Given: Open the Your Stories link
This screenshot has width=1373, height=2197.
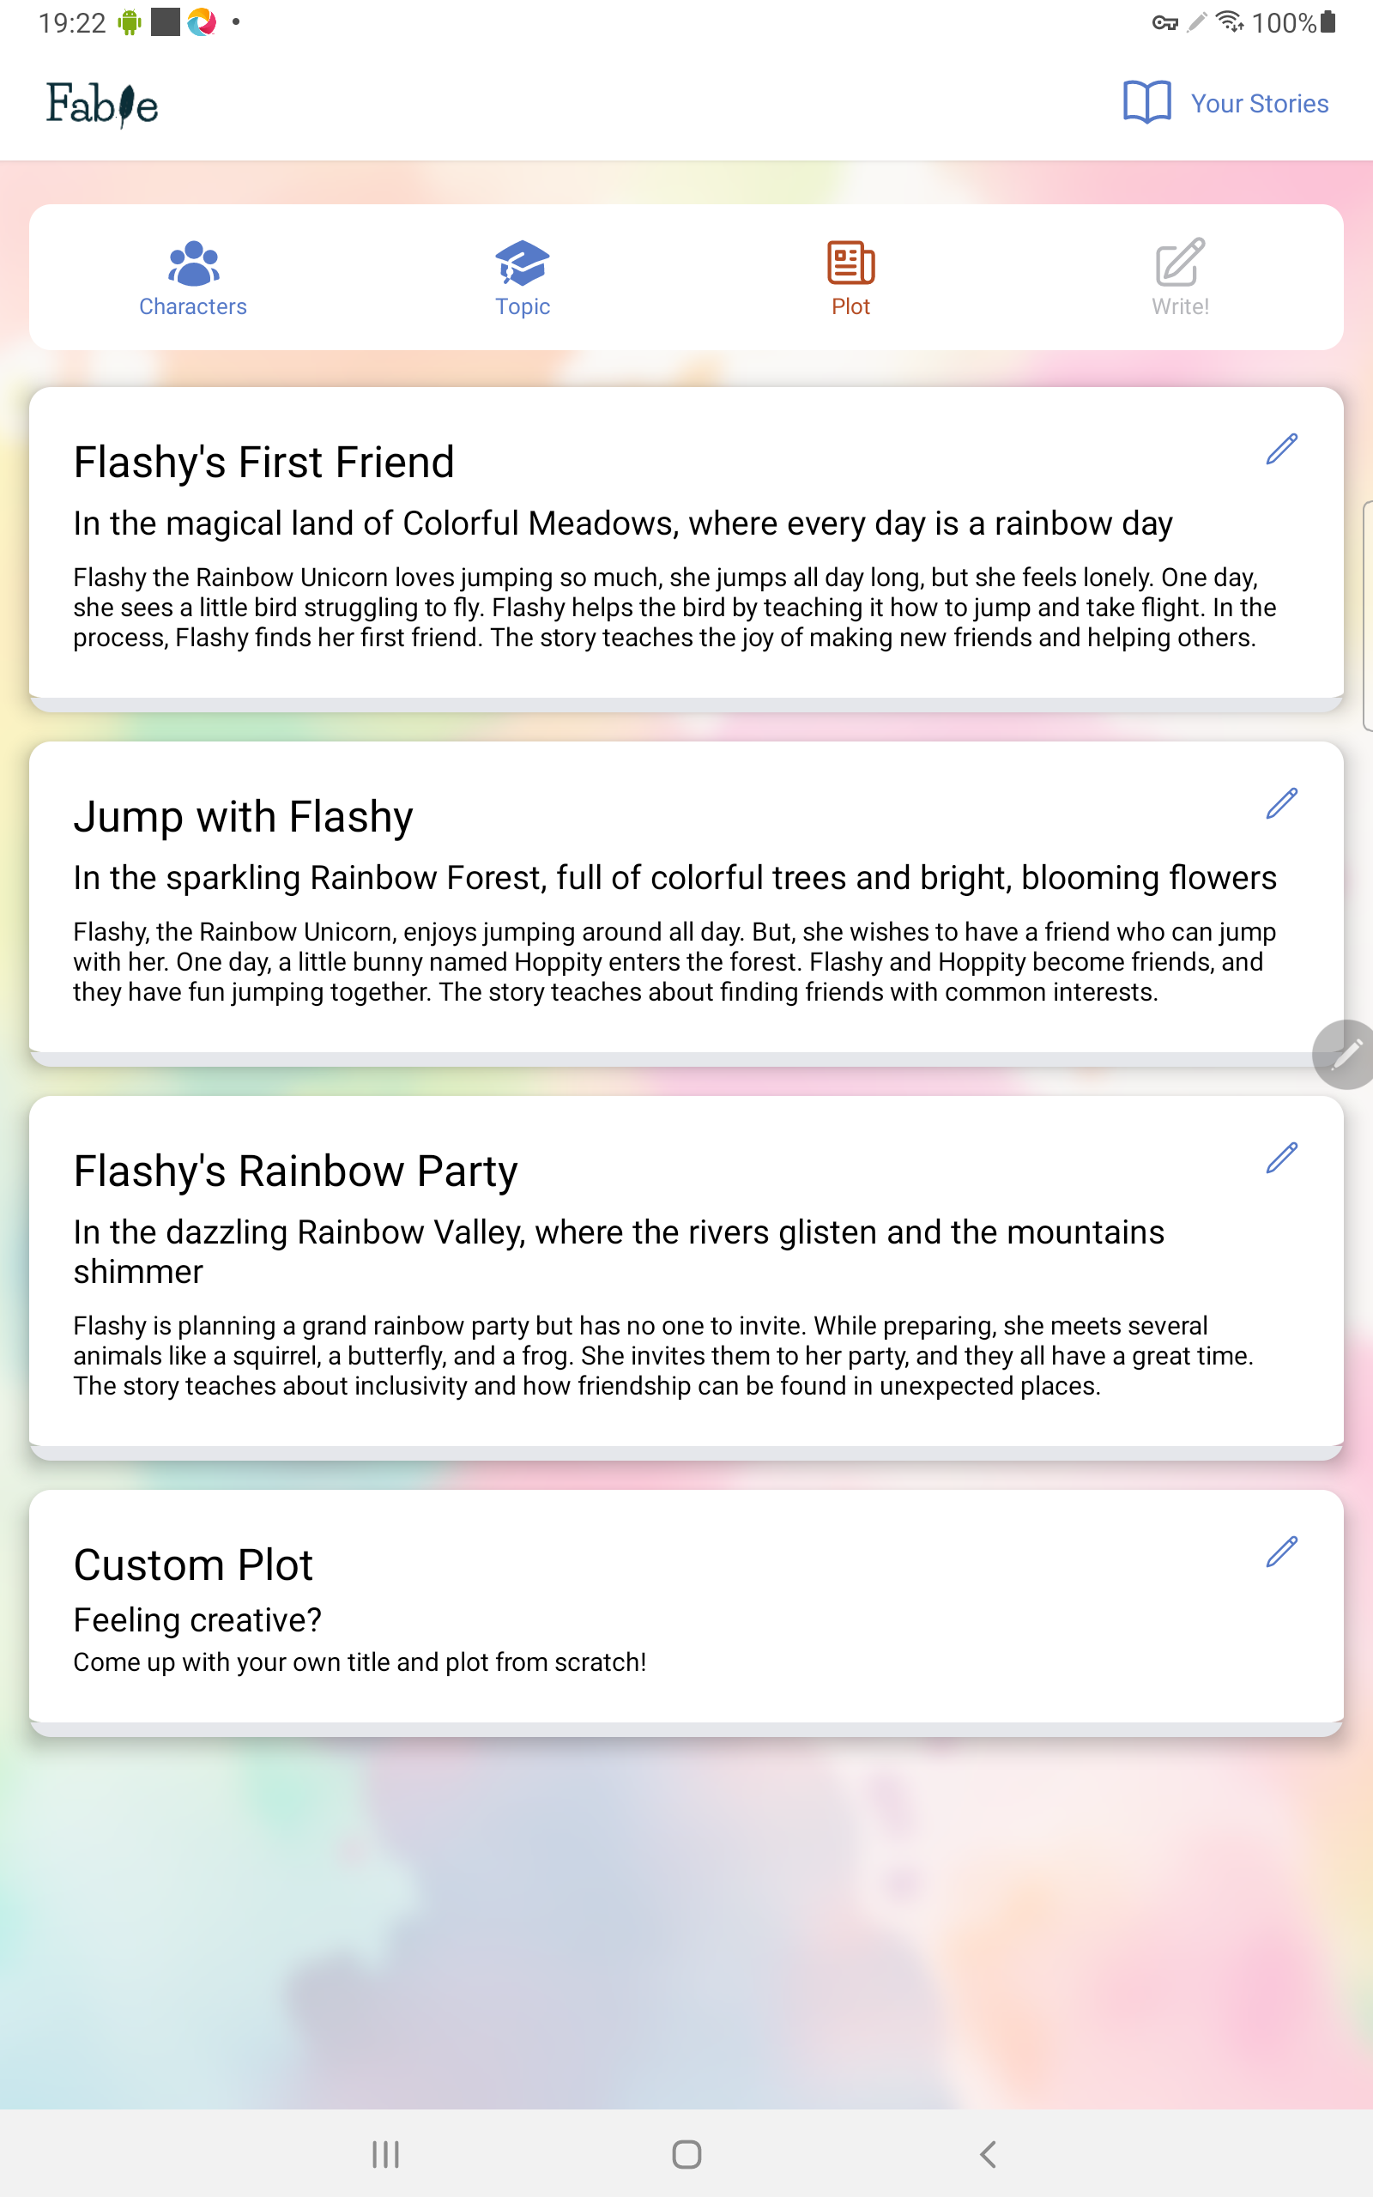Looking at the screenshot, I should point(1260,103).
